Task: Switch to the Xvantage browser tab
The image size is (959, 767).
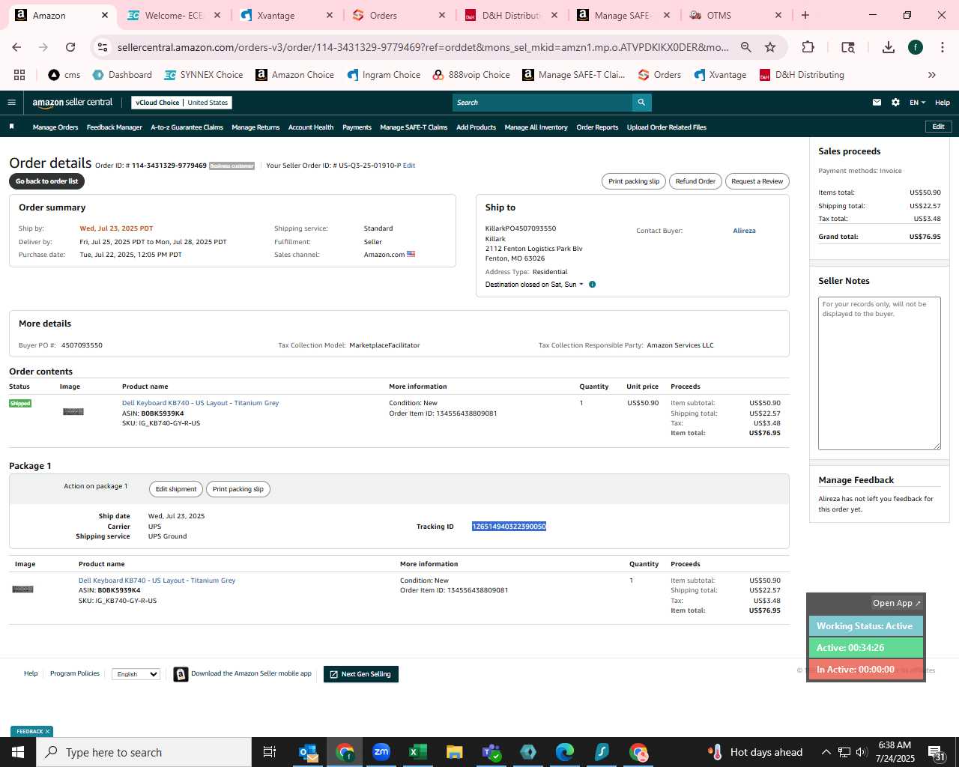Action: 288,15
